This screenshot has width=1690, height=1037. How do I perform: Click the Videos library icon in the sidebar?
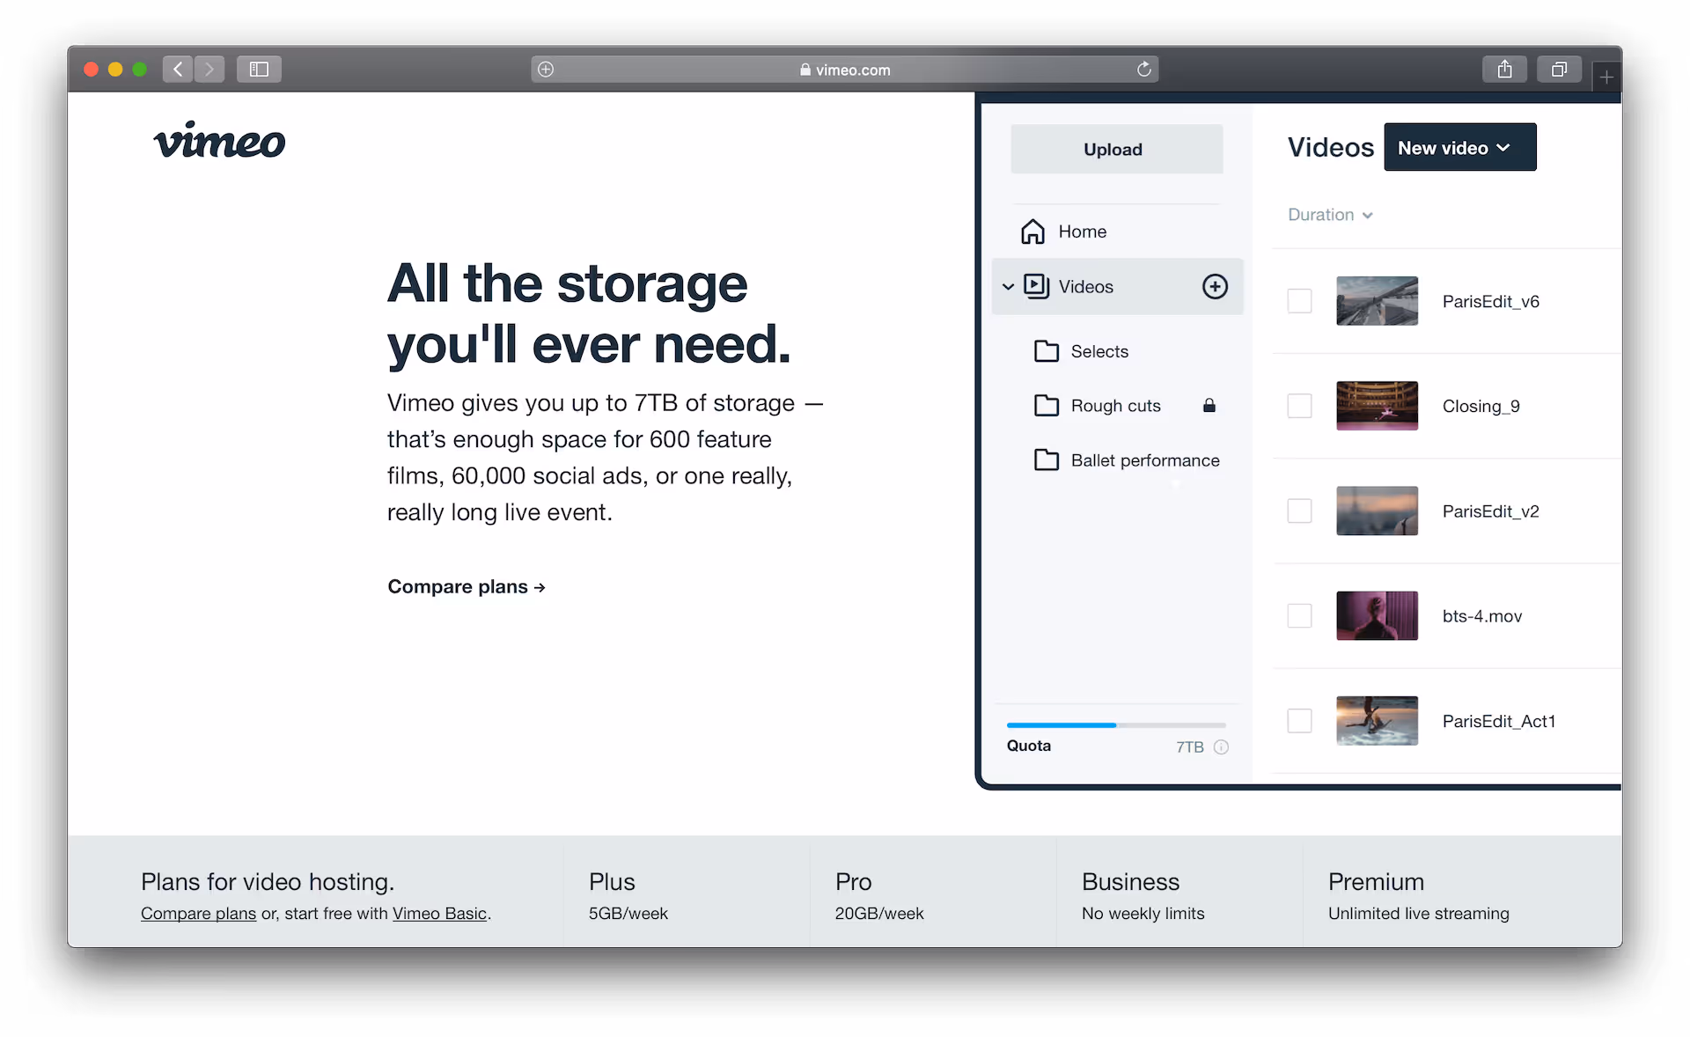tap(1036, 286)
